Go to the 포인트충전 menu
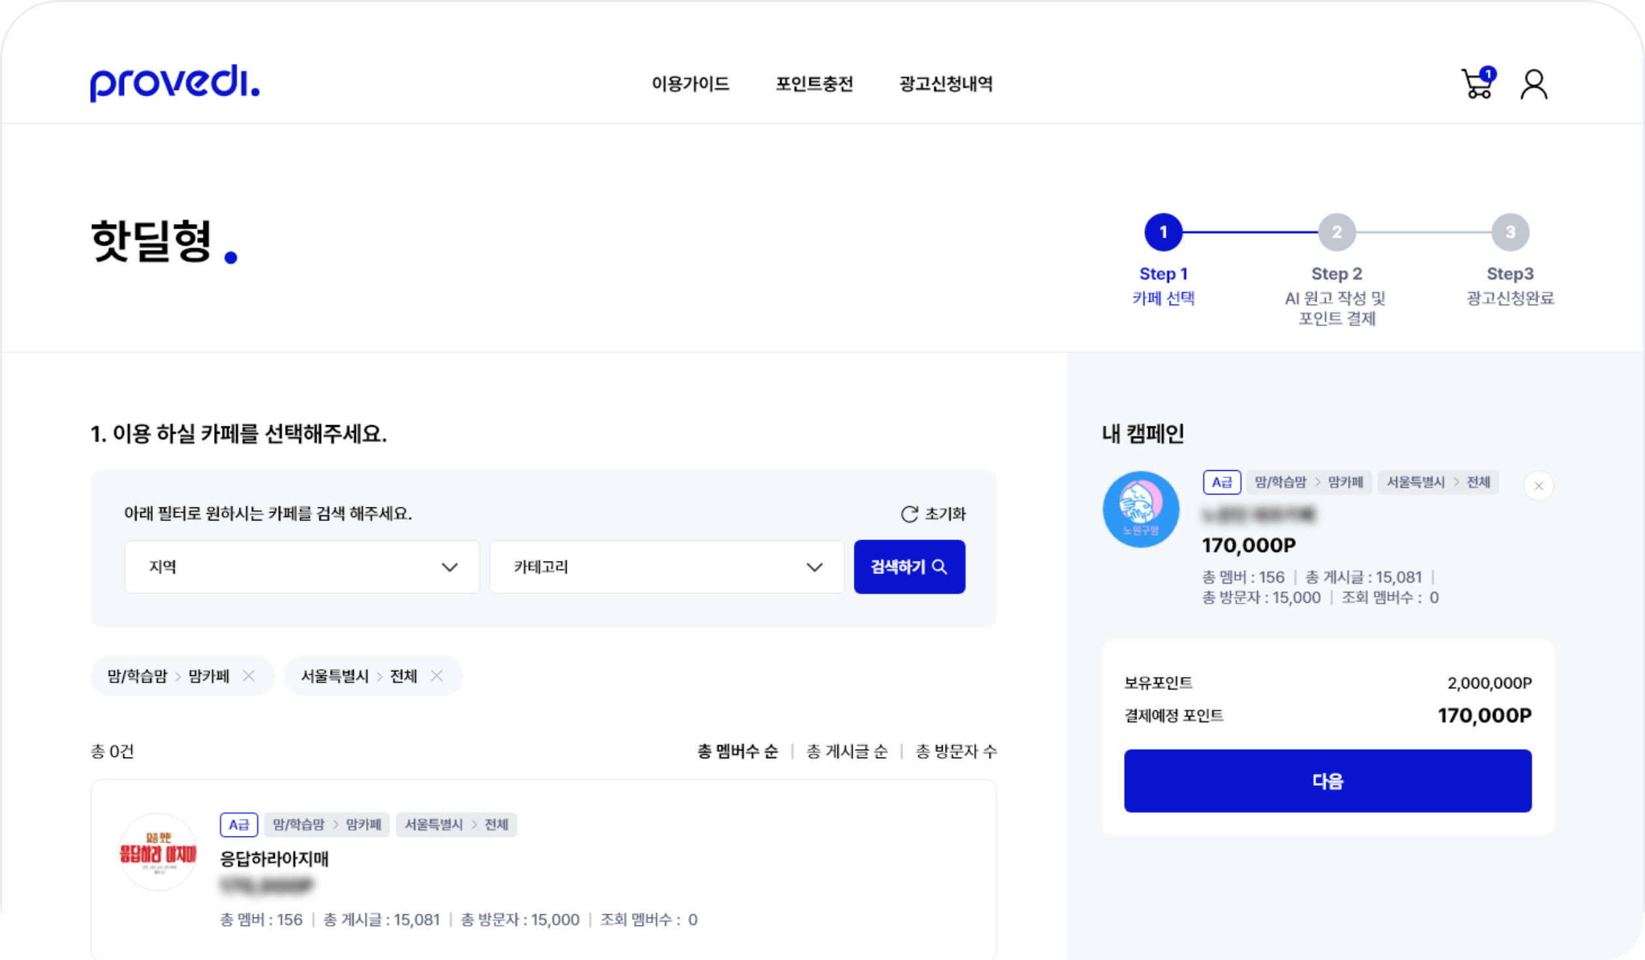The image size is (1645, 960). [x=814, y=84]
